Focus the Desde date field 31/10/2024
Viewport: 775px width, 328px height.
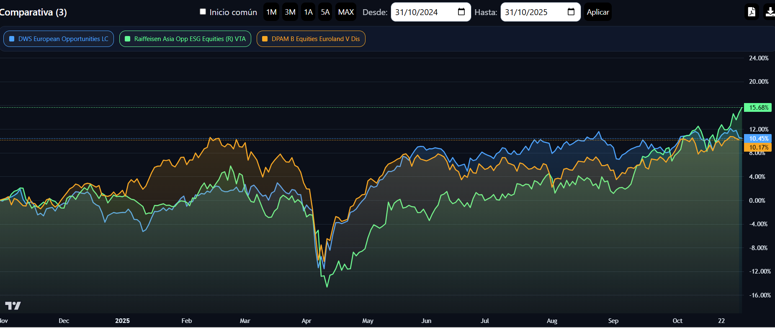431,12
